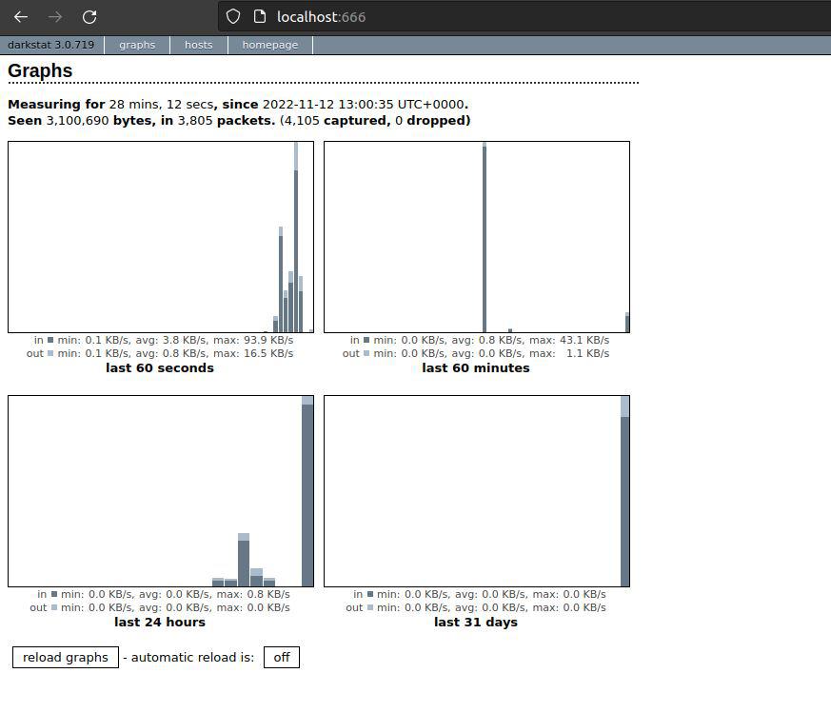Click the shield tracking protection icon
The width and height of the screenshot is (831, 713).
(x=233, y=16)
